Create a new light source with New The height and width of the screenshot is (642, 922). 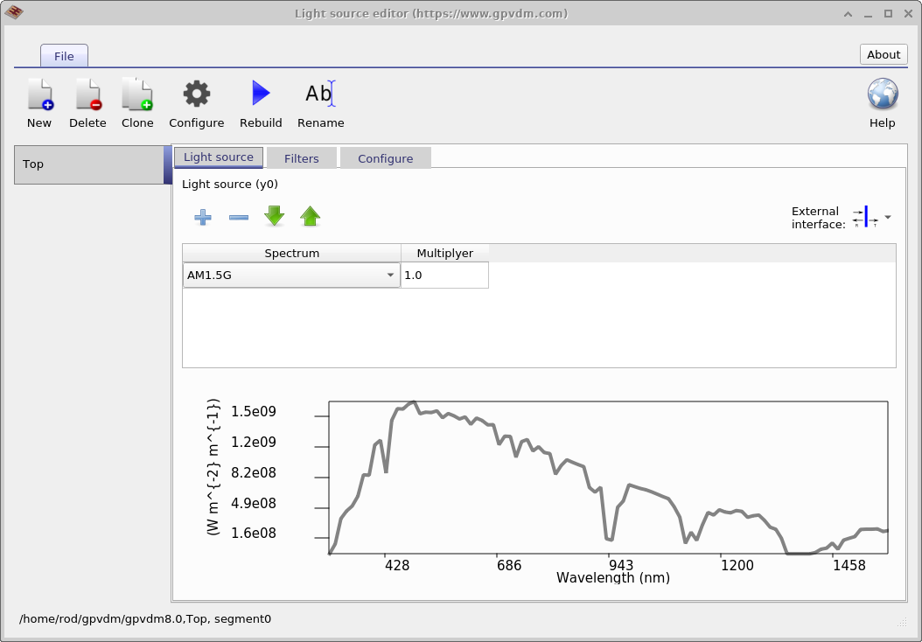pyautogui.click(x=38, y=101)
